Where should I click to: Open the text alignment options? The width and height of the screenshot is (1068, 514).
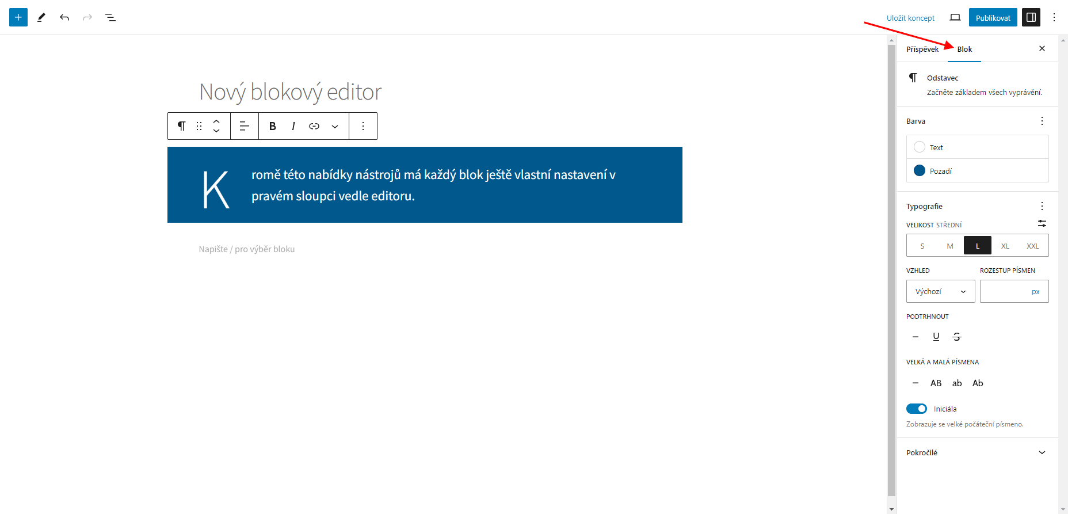point(245,126)
